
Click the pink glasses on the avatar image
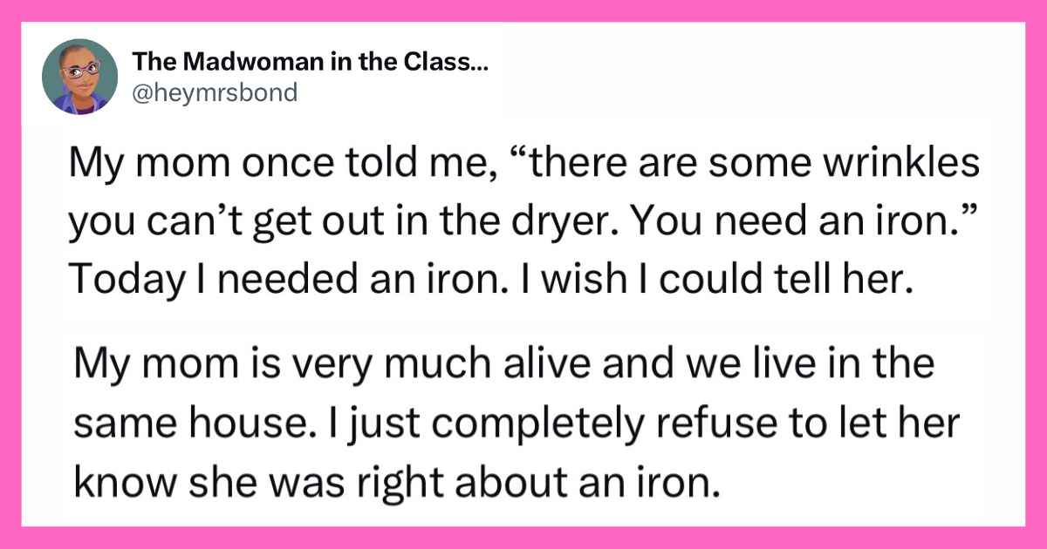tap(79, 69)
